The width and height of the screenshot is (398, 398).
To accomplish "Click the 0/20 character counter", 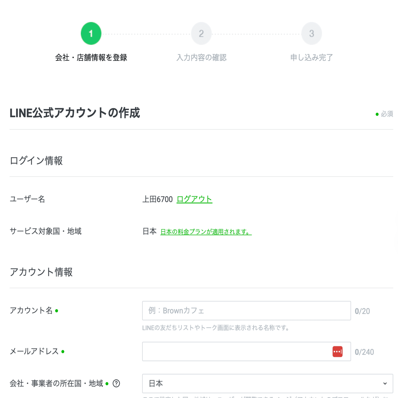I will click(362, 311).
